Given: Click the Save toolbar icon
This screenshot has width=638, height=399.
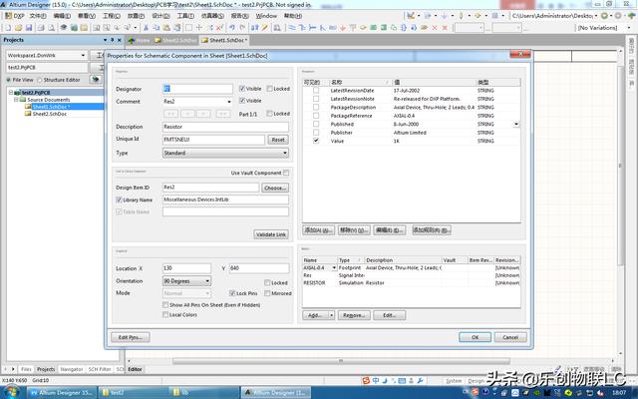Looking at the screenshot, I should (x=29, y=28).
